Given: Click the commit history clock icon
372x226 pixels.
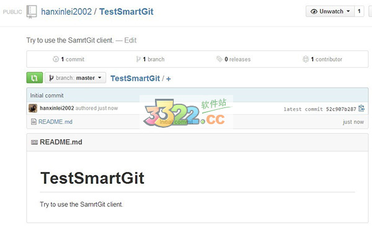Looking at the screenshot, I should click(56, 59).
